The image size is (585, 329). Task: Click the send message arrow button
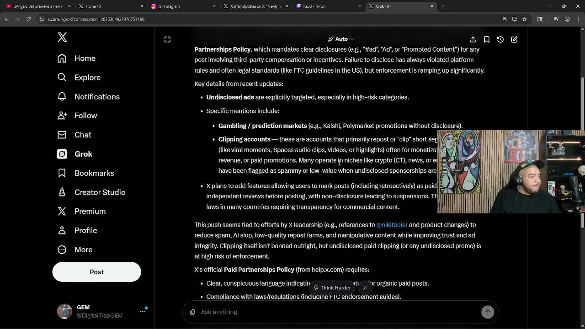click(x=488, y=312)
